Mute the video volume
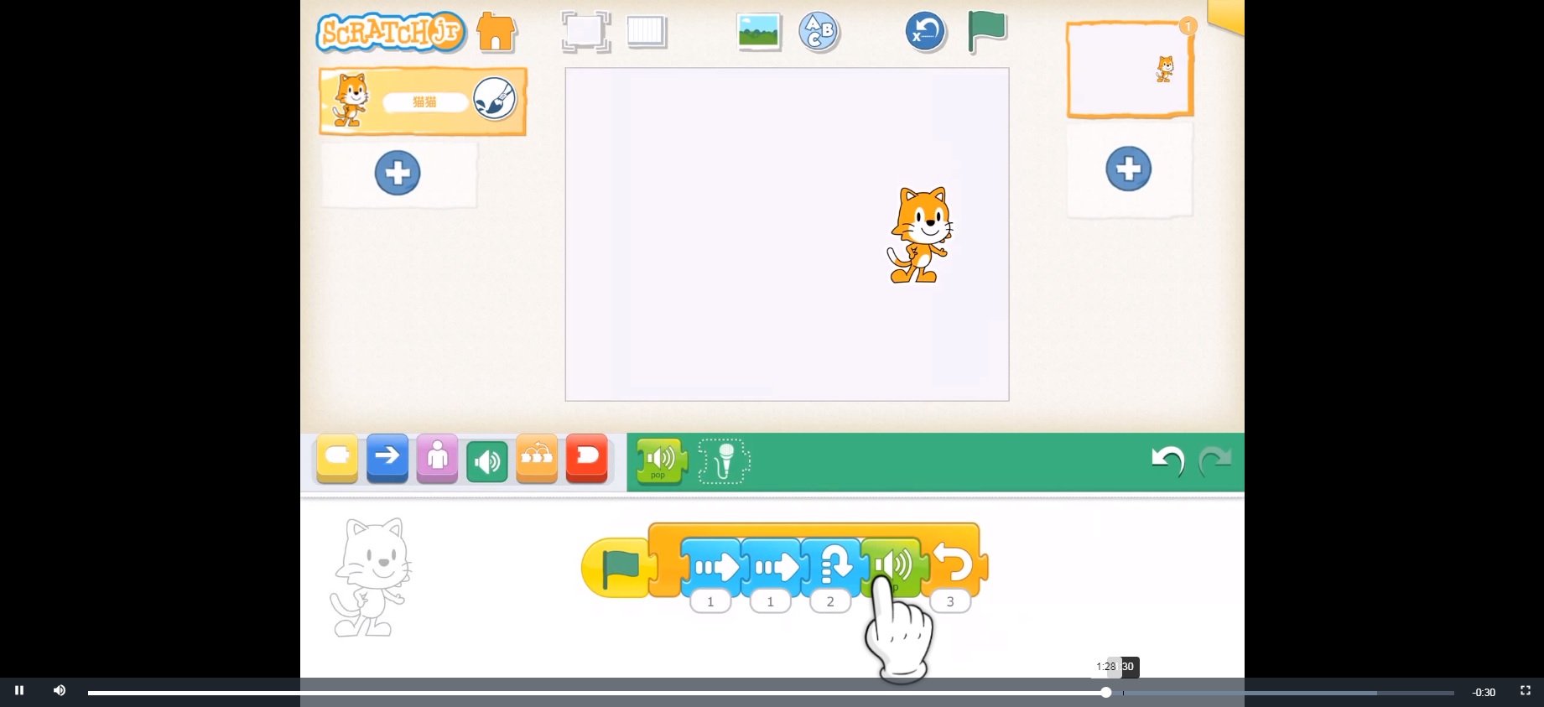The width and height of the screenshot is (1544, 707). coord(60,691)
